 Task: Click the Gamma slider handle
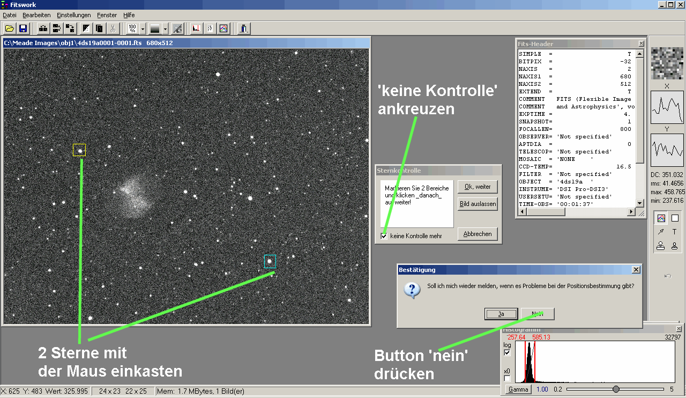[x=616, y=389]
